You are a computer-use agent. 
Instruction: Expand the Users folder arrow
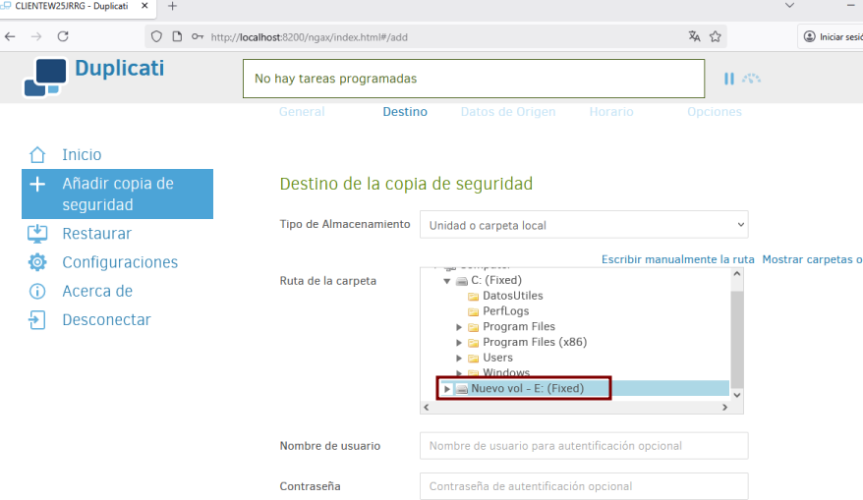coord(459,358)
